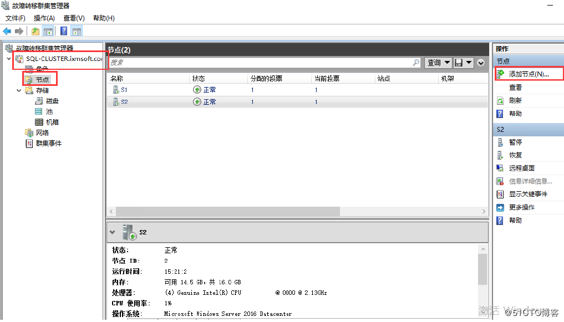Click 帮助 under the S2 actions
Viewport: 564px width, 322px height.
click(x=515, y=220)
